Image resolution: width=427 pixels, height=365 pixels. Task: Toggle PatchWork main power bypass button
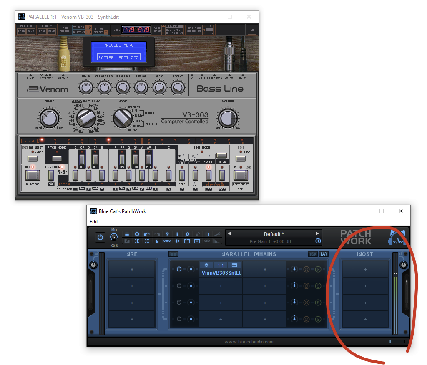[x=100, y=237]
